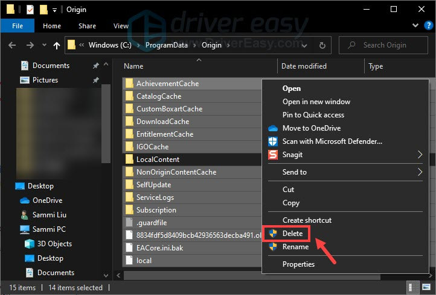436x295 pixels.
Task: Open Customize Quick Access Toolbar dropdown
Action: 54,10
